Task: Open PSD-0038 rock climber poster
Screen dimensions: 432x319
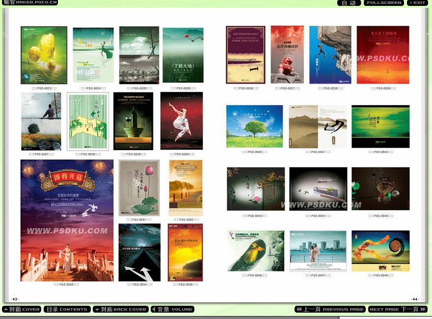Action: point(330,54)
